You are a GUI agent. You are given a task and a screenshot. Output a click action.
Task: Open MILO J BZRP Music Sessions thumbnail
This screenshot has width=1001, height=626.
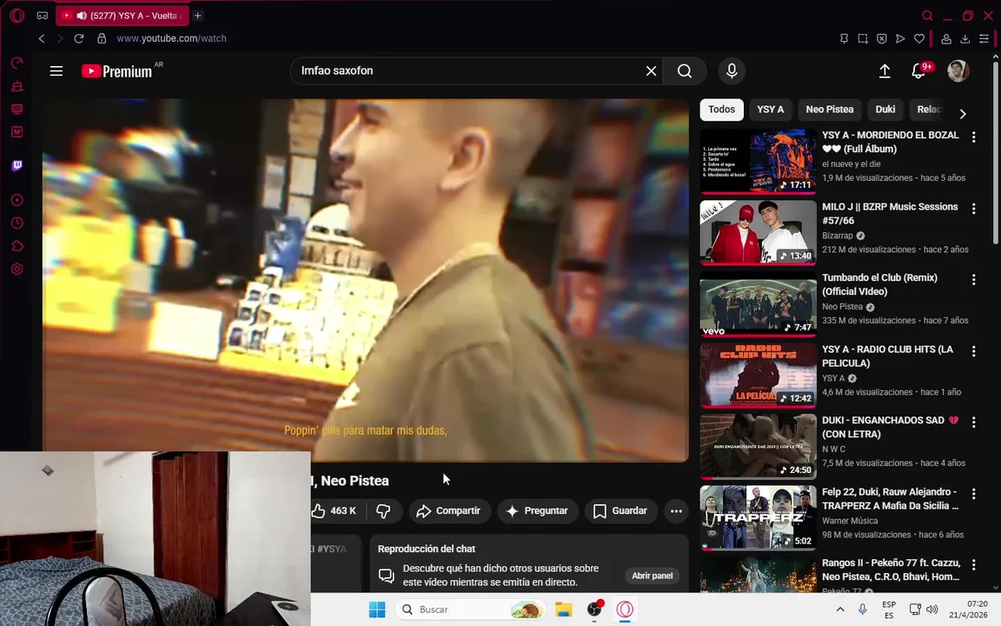pos(758,232)
